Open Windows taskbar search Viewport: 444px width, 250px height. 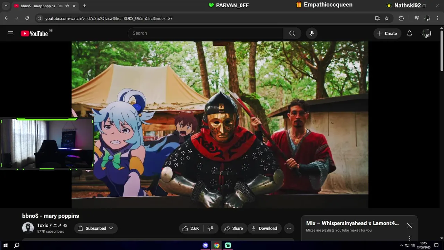pos(17,245)
